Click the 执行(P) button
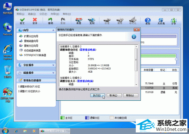 pos(98,95)
